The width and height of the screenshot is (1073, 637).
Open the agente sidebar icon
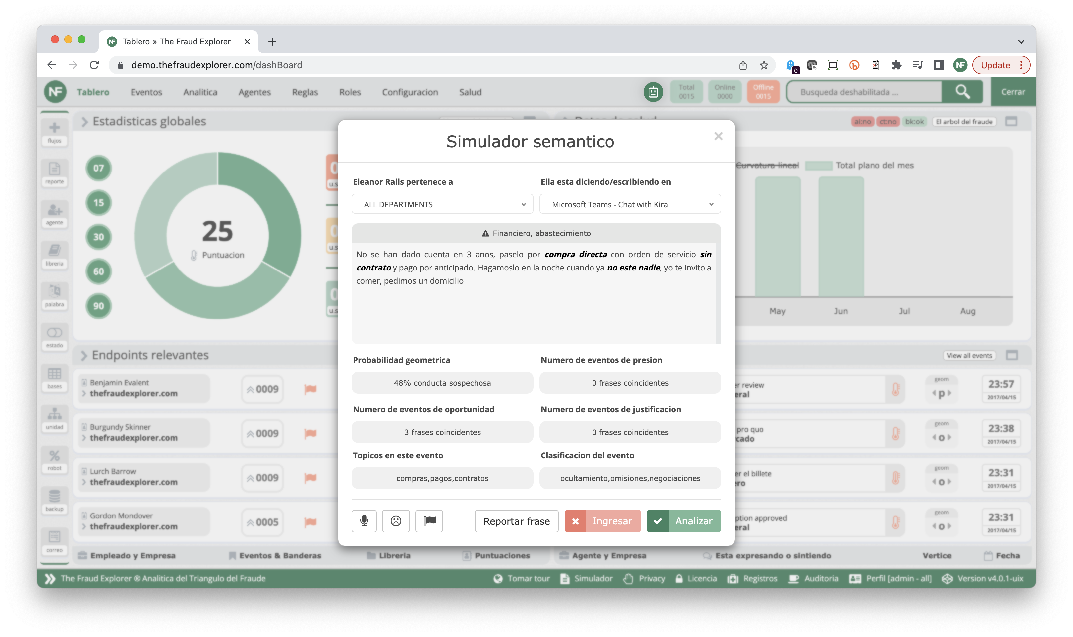tap(55, 215)
